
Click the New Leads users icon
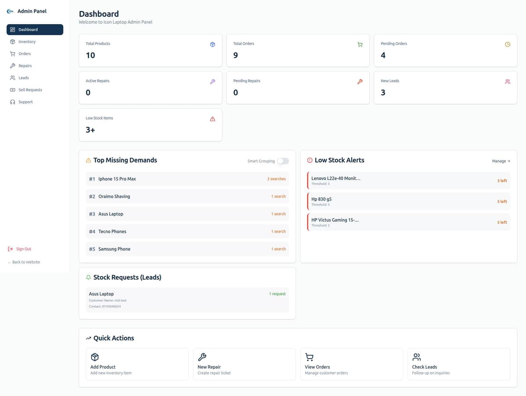point(508,81)
